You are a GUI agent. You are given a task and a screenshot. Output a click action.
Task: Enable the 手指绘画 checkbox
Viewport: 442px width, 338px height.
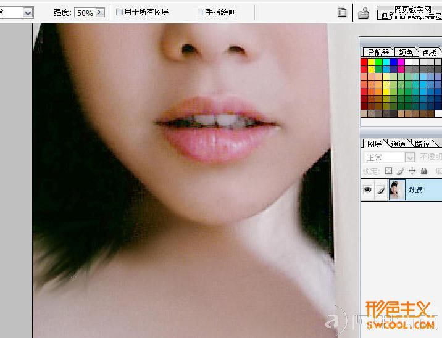tap(201, 12)
